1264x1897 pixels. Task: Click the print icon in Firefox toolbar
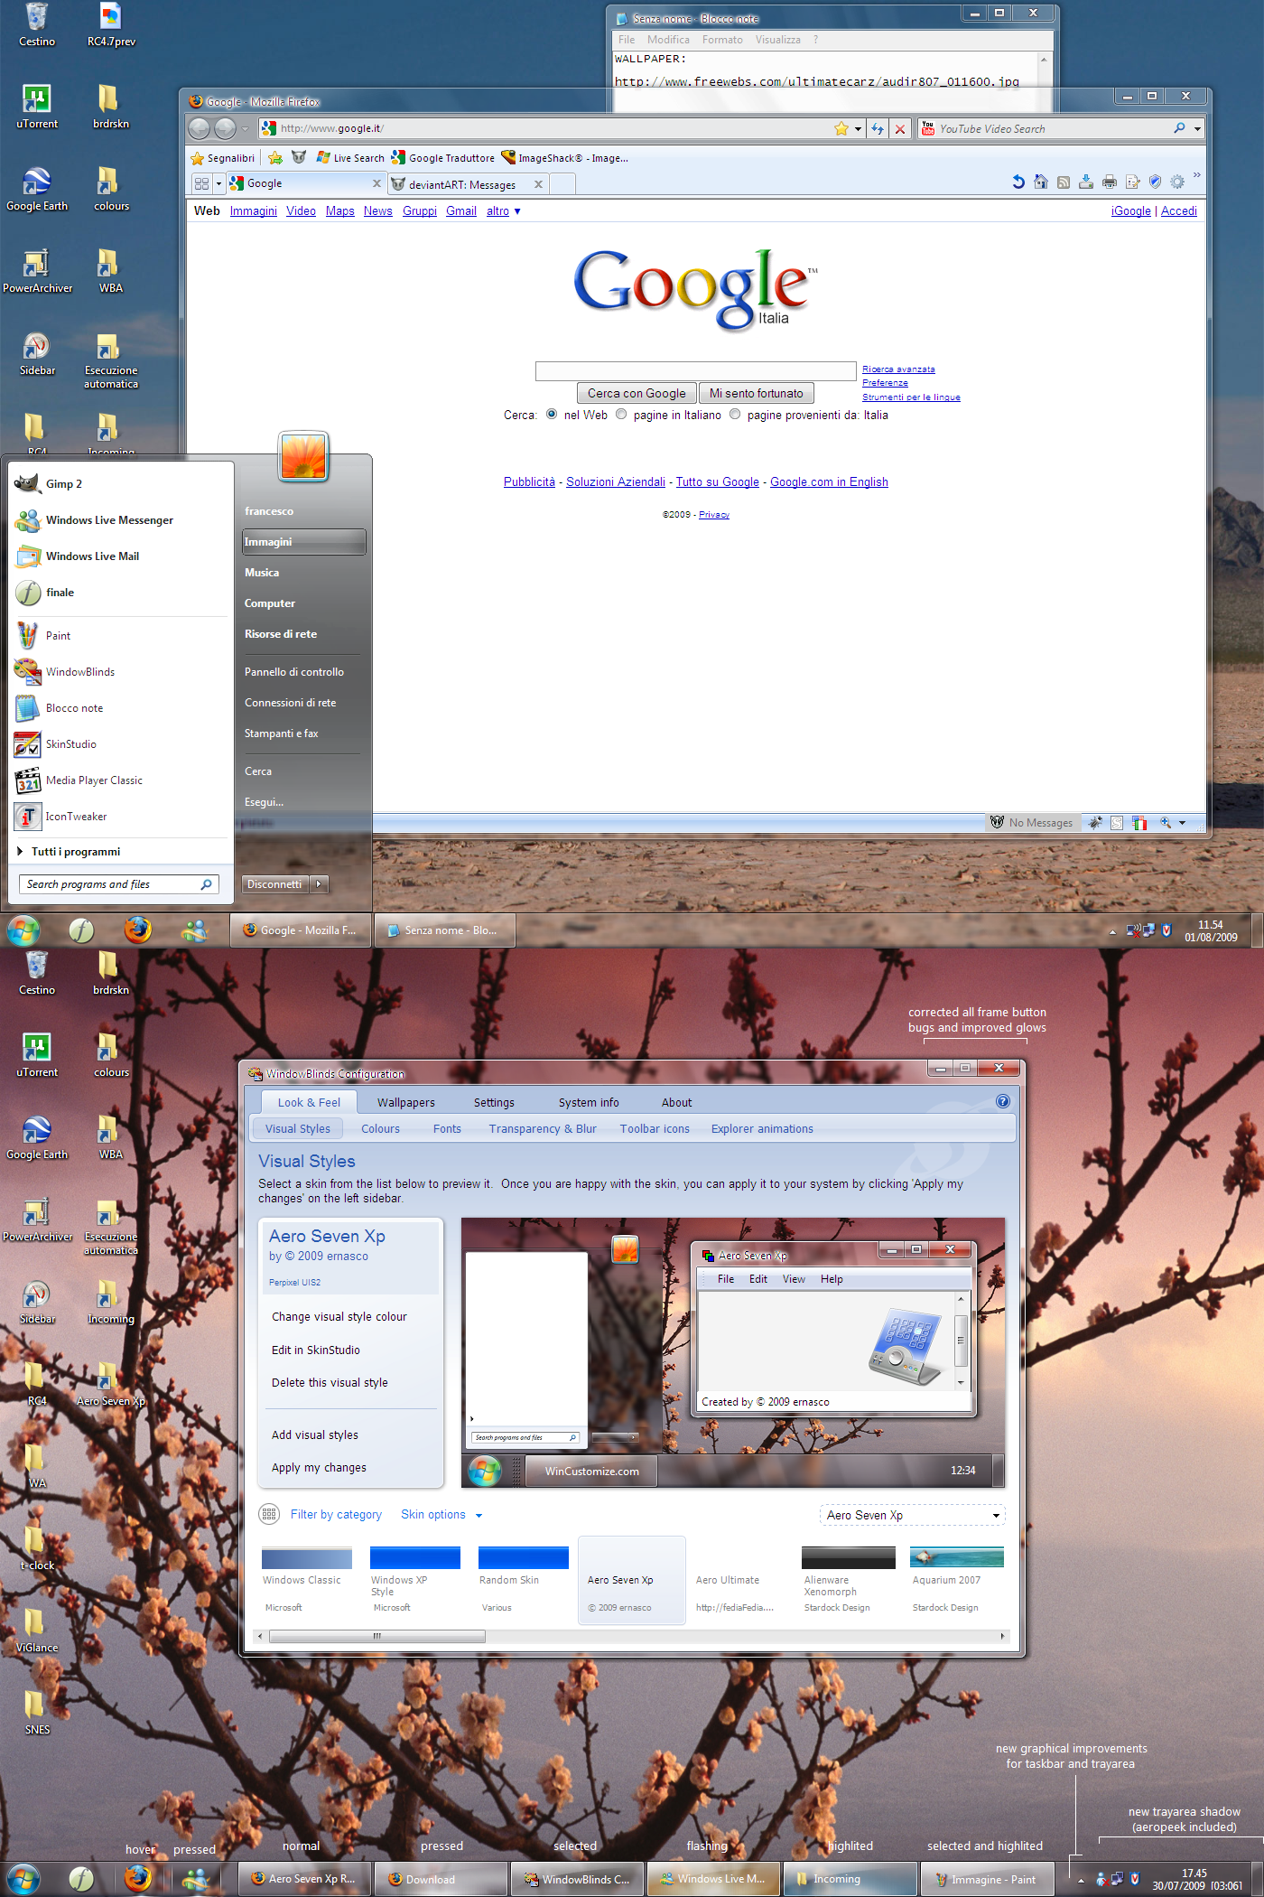(1109, 182)
